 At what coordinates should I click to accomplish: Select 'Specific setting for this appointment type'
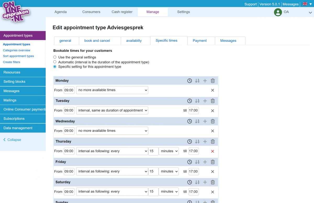pyautogui.click(x=55, y=67)
